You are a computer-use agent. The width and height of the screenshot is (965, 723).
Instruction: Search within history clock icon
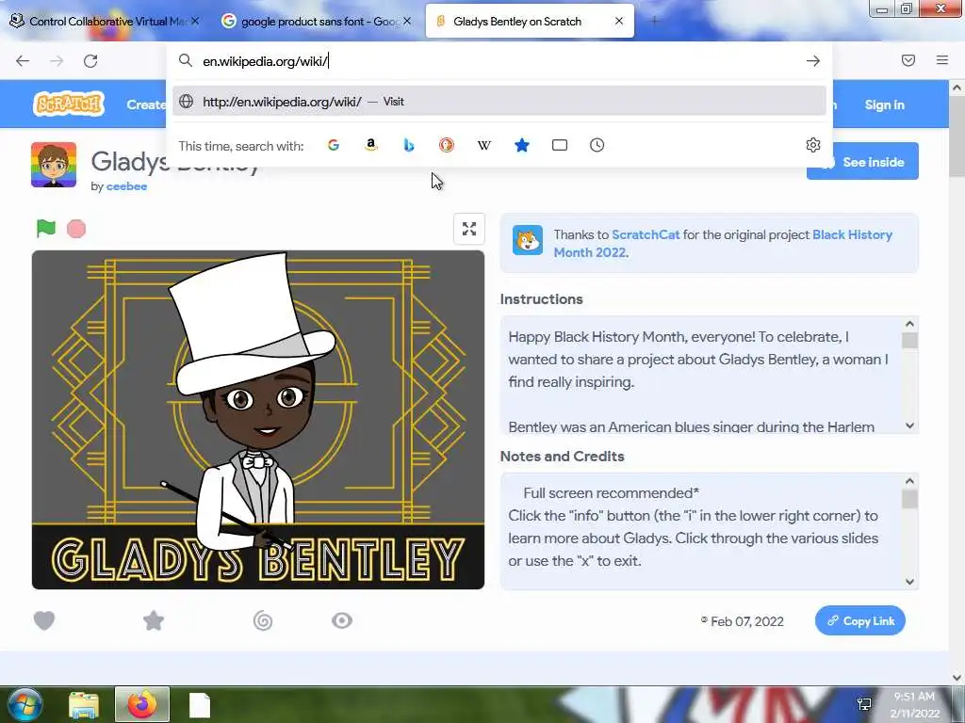pos(597,145)
